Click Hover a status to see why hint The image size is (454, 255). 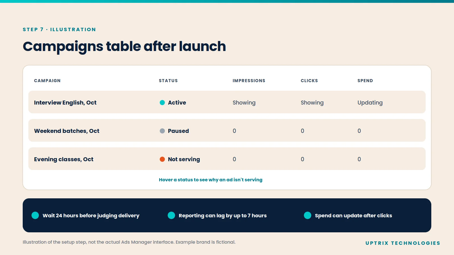pos(211,180)
